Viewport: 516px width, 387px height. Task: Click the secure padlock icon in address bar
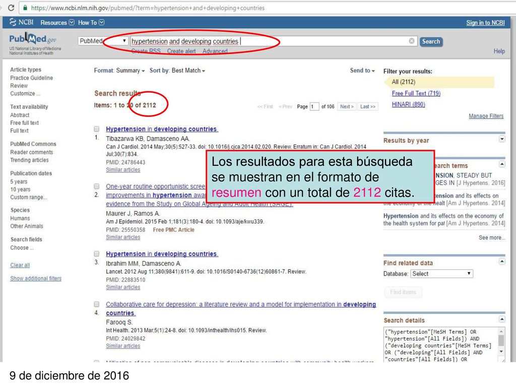pyautogui.click(x=25, y=8)
